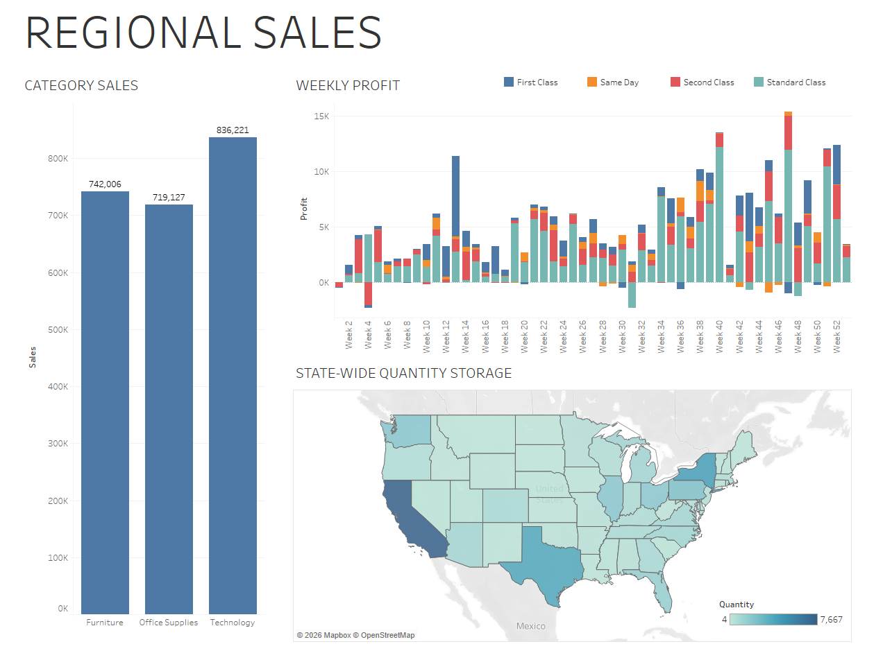Click the Week 2 axis label
Screen dimensions: 883x669
[349, 336]
